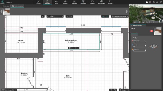Save project with floppy disk icon
Screen dimensions: 163x91
click(x=154, y=2)
